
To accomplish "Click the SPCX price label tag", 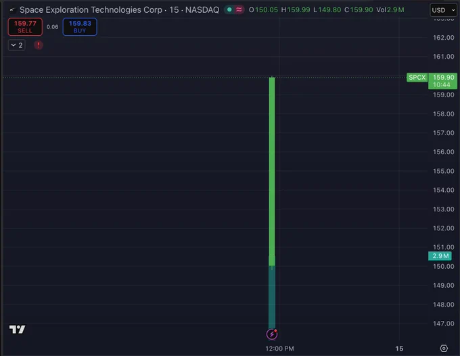I will coord(417,78).
